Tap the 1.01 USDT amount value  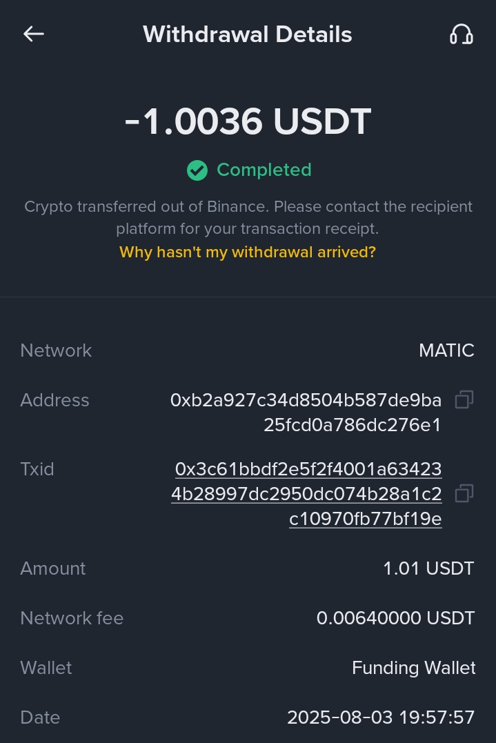[428, 568]
